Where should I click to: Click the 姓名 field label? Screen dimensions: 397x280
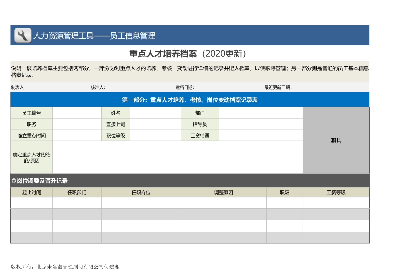coord(115,112)
